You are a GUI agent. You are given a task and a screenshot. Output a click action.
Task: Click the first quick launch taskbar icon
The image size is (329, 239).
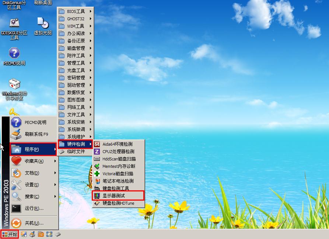pos(24,234)
